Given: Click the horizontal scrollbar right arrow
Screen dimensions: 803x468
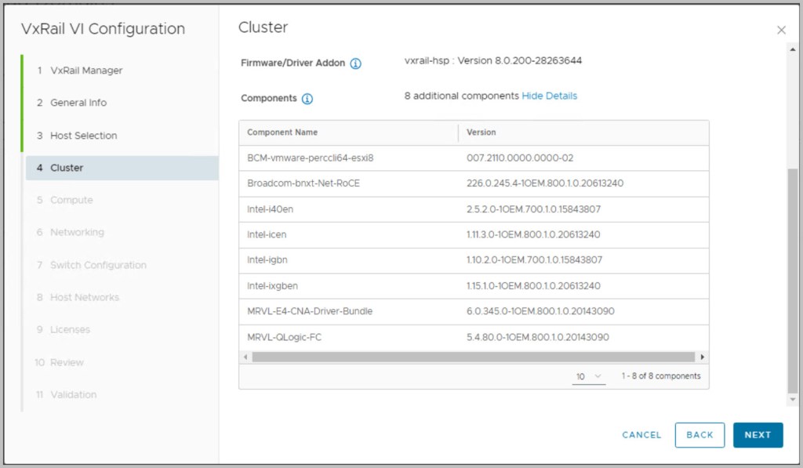Looking at the screenshot, I should point(702,357).
